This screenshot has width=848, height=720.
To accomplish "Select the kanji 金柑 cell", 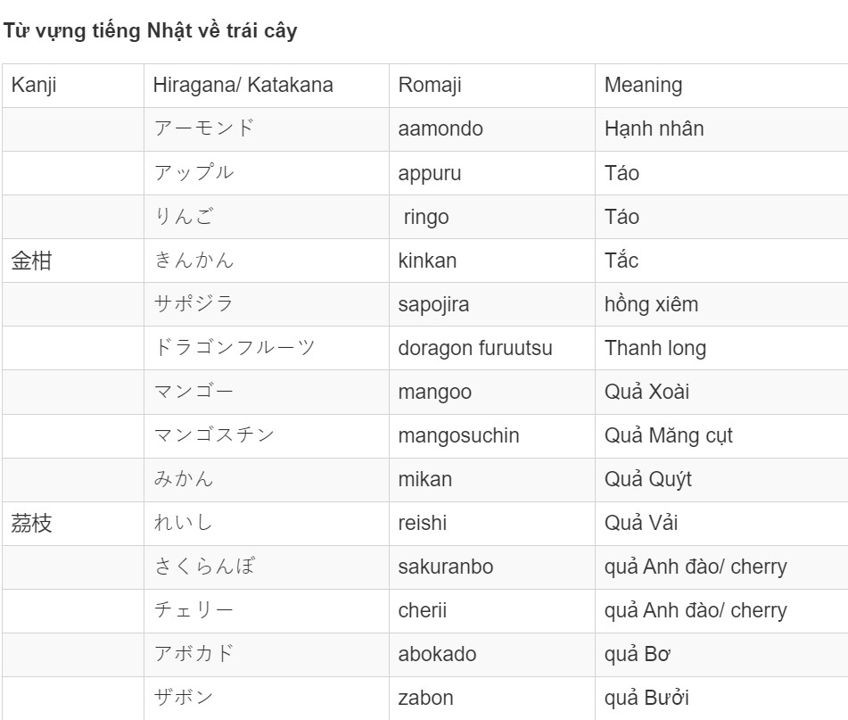I will [73, 261].
